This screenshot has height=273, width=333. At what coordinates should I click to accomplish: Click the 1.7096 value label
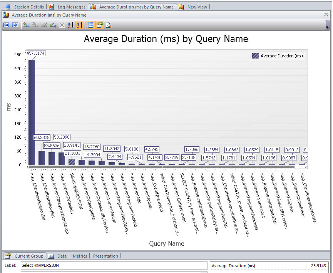tap(192, 149)
